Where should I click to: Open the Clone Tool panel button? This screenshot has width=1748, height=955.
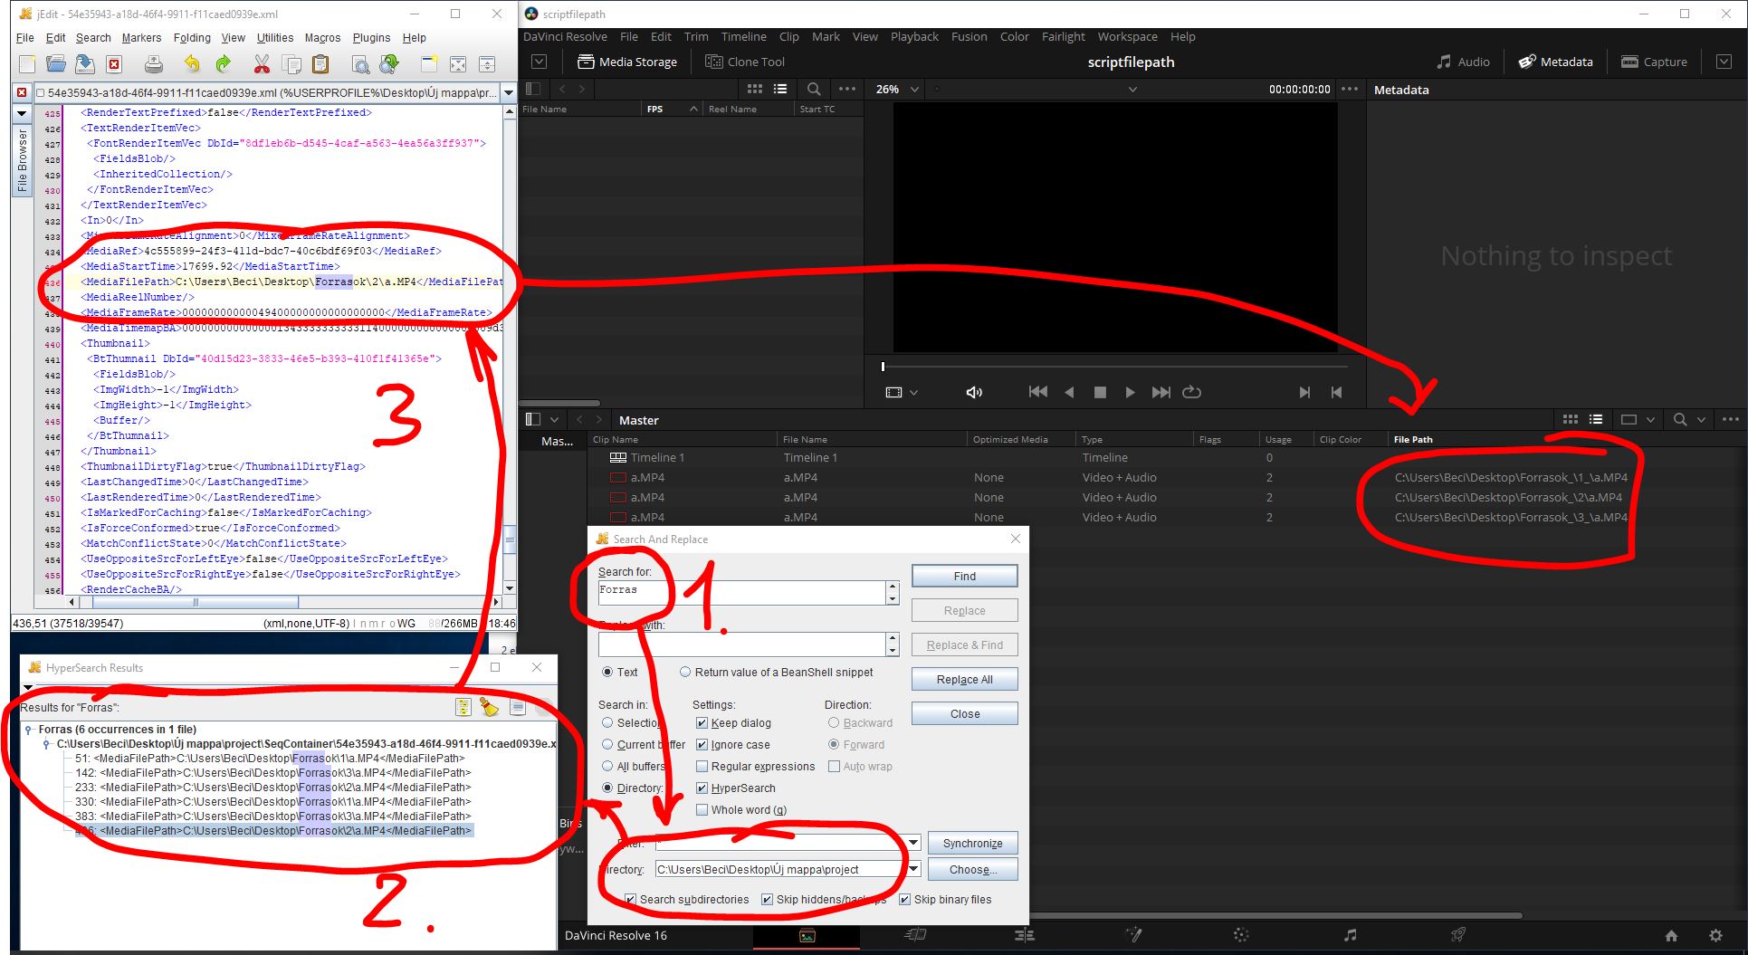745,62
